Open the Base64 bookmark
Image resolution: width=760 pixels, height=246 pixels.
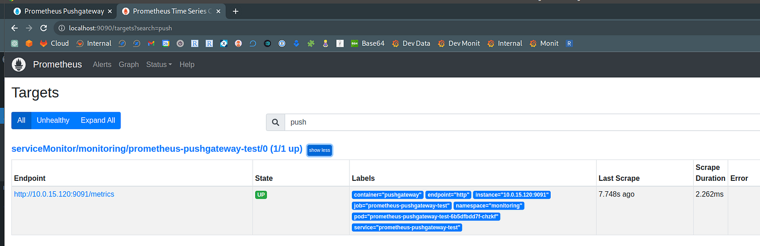[367, 43]
